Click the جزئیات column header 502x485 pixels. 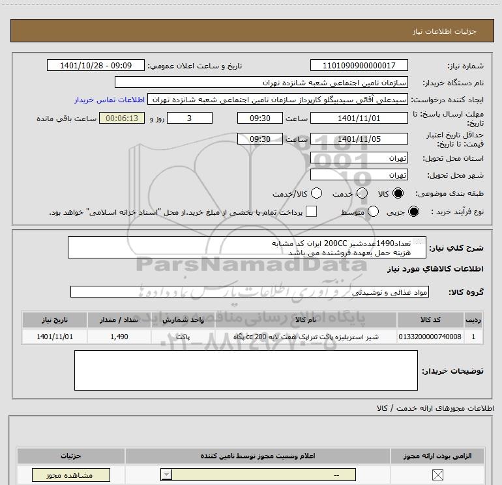71,456
